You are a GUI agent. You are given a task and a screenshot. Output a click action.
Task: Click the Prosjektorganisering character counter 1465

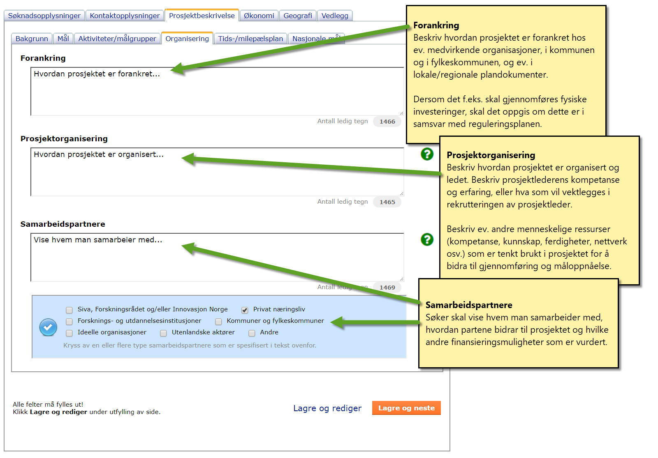pyautogui.click(x=387, y=202)
